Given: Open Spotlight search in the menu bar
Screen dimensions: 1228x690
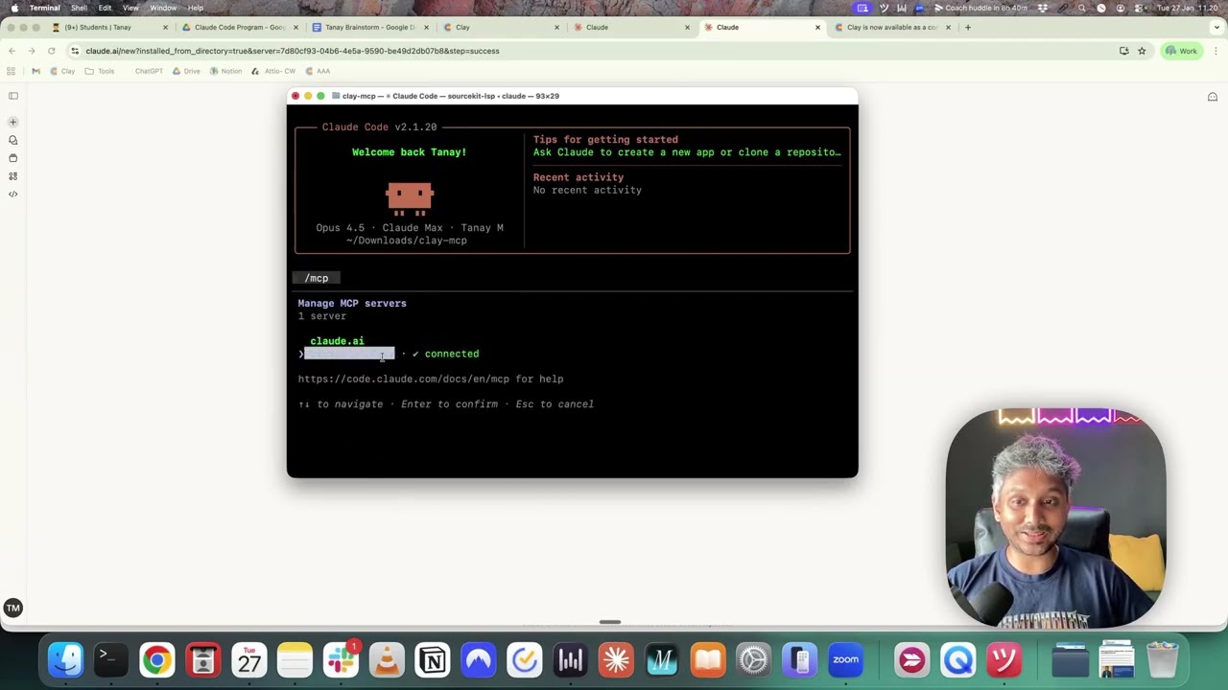Looking at the screenshot, I should pyautogui.click(x=1082, y=8).
